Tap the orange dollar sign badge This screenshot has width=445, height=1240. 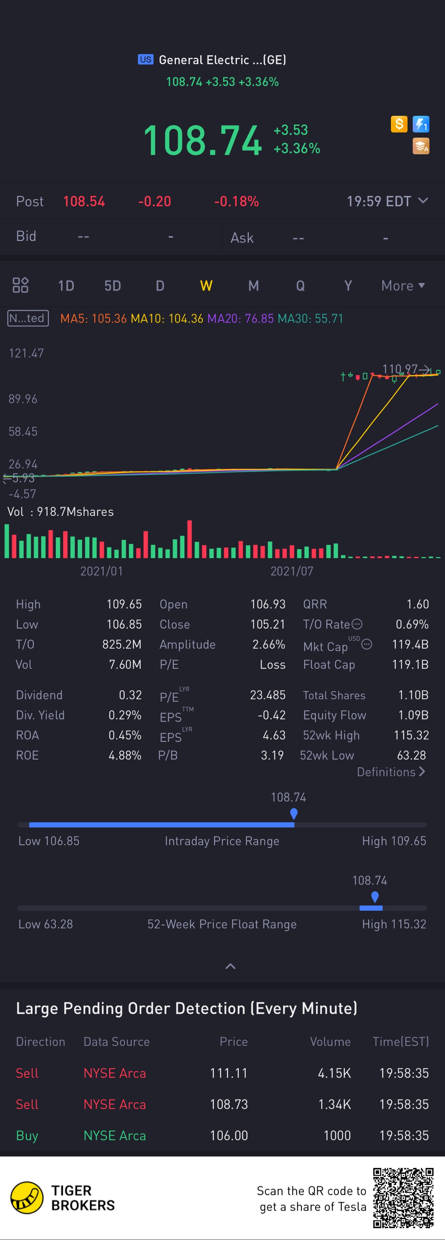pos(399,124)
